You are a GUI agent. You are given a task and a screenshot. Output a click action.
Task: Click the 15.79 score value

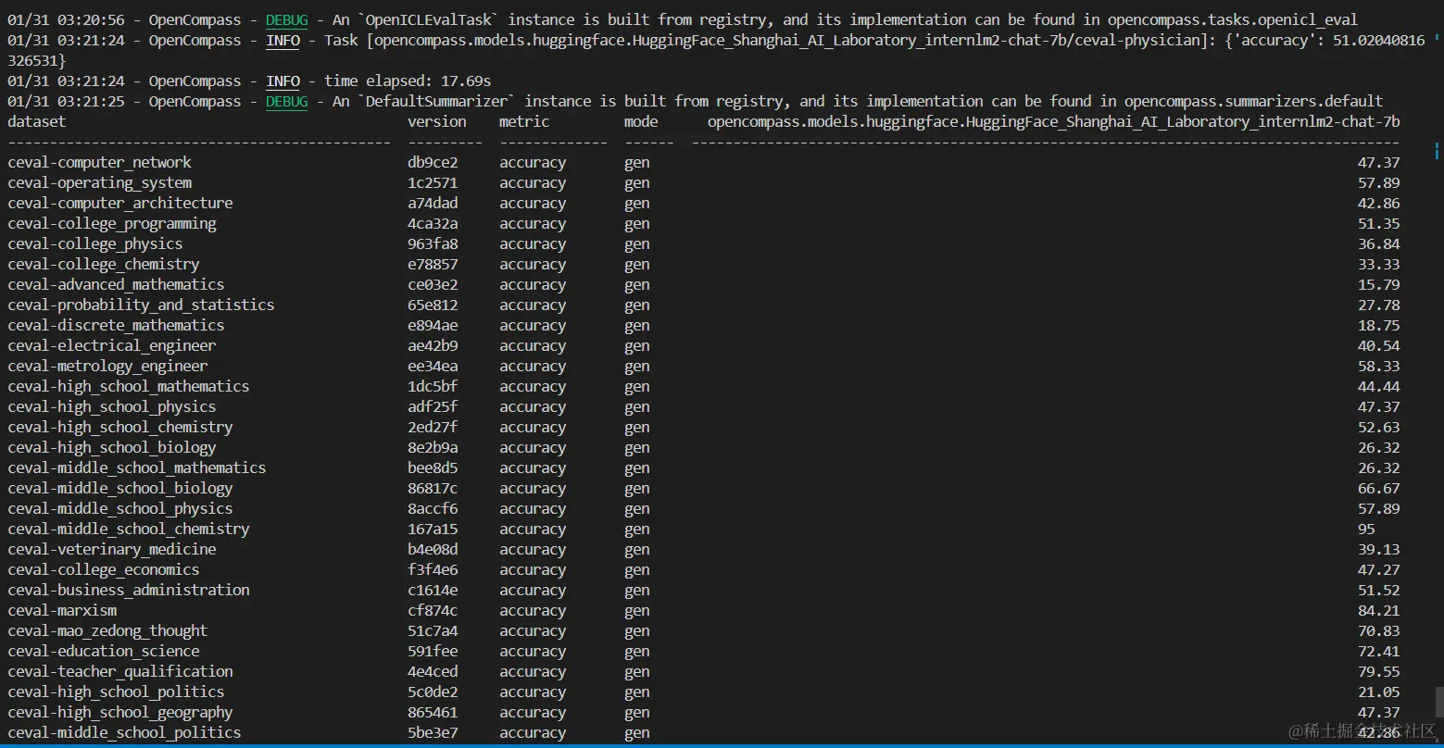(1379, 284)
